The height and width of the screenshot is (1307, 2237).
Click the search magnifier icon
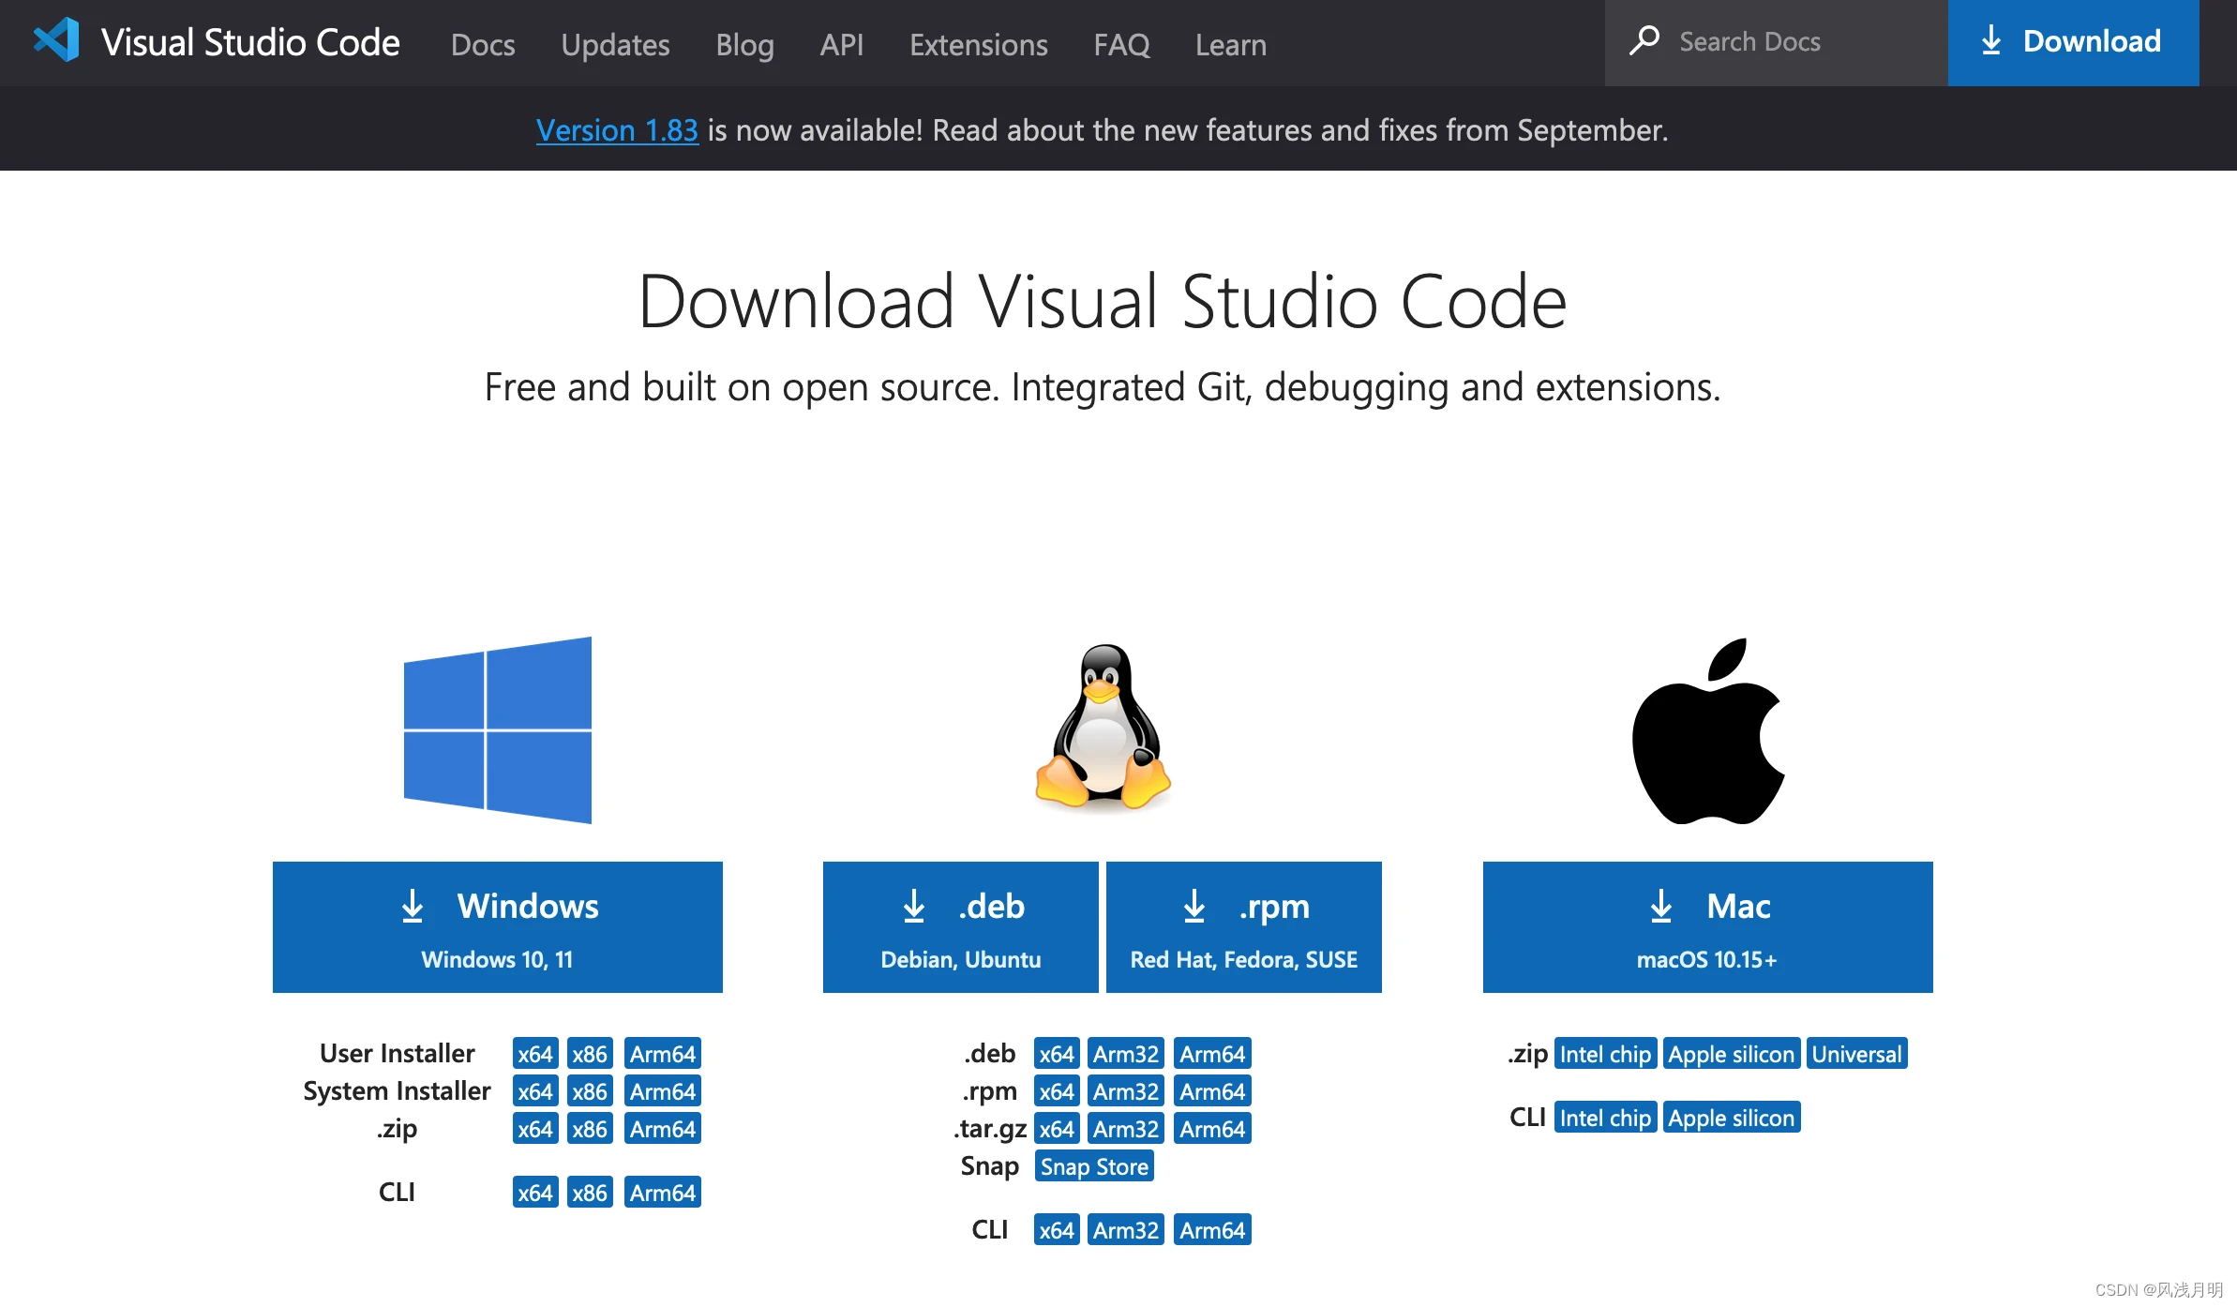pos(1644,40)
